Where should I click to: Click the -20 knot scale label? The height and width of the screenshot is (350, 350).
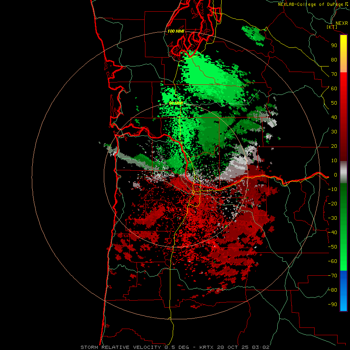coord(332,204)
